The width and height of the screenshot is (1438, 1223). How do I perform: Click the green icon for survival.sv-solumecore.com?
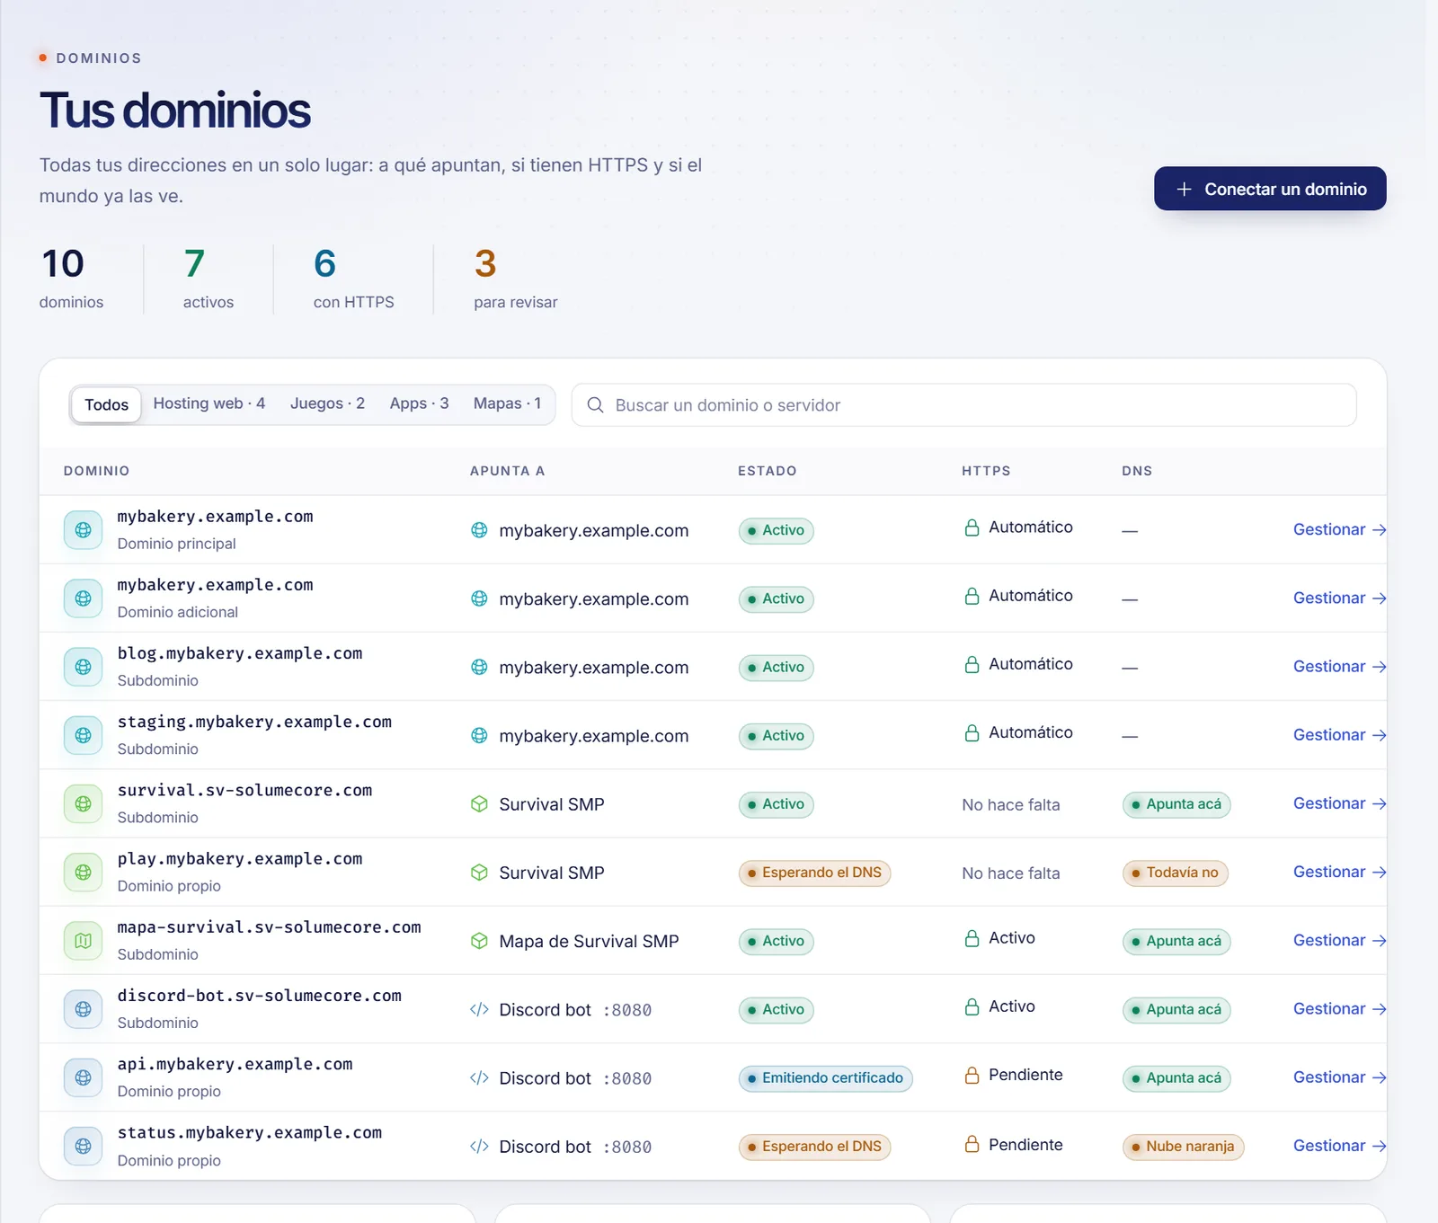pyautogui.click(x=83, y=803)
